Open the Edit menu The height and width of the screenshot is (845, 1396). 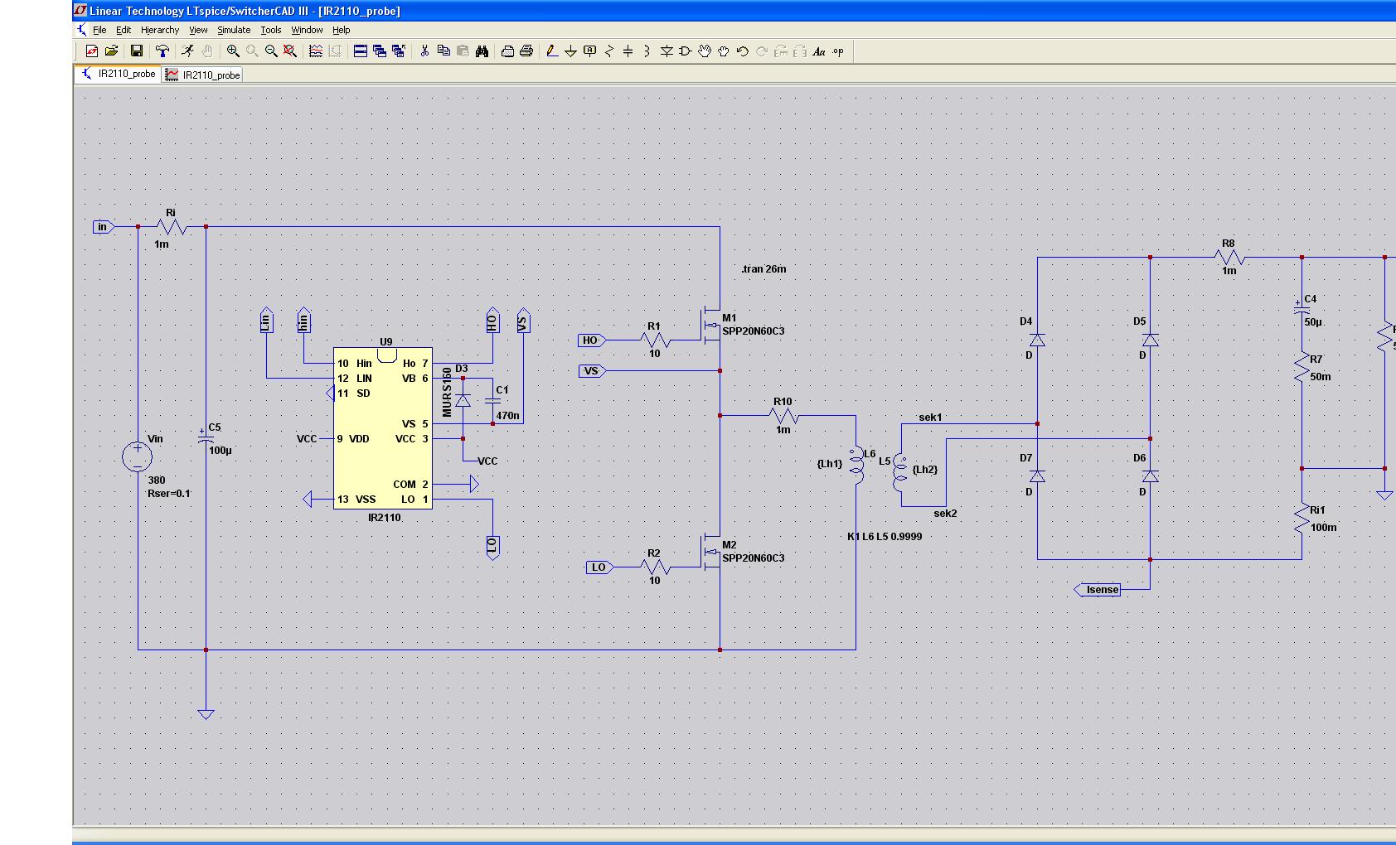[x=124, y=30]
